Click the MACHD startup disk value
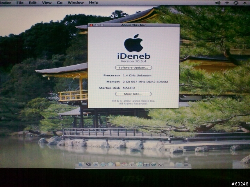 coord(129,88)
